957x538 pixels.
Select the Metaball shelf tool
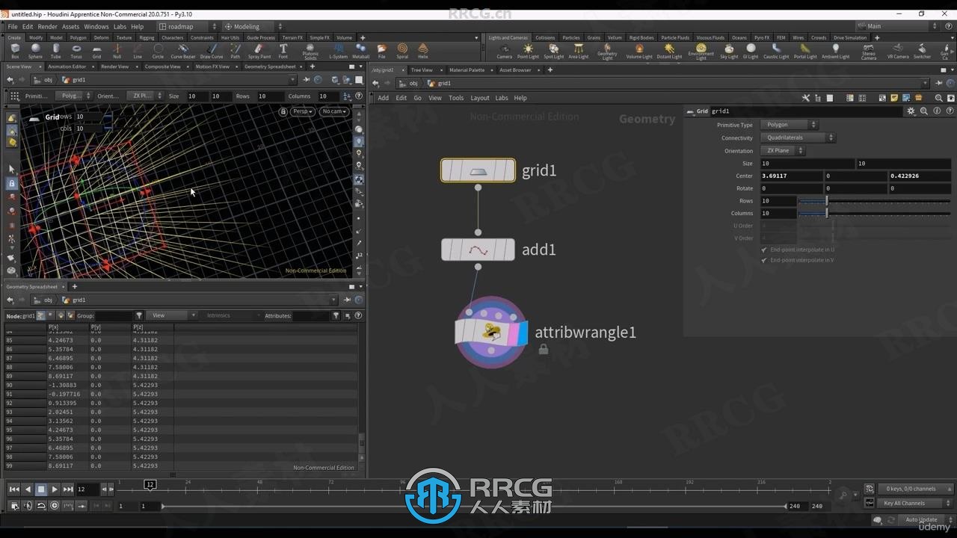(x=360, y=51)
